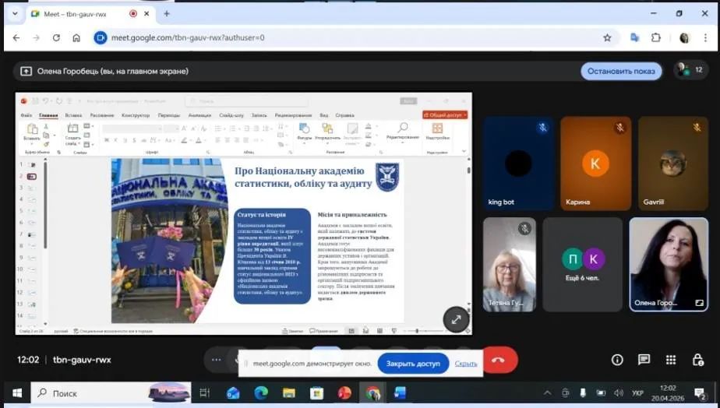Click the red end call button
720x408 pixels.
[x=499, y=360]
